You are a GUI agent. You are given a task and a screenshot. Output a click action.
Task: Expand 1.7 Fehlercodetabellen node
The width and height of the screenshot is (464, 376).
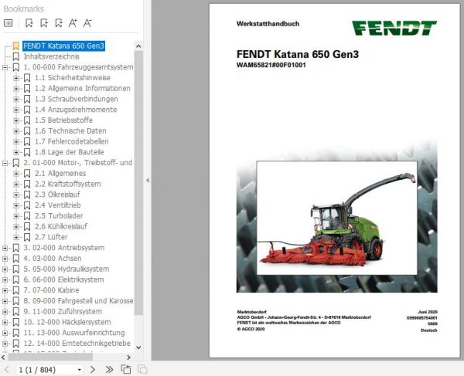click(x=16, y=142)
